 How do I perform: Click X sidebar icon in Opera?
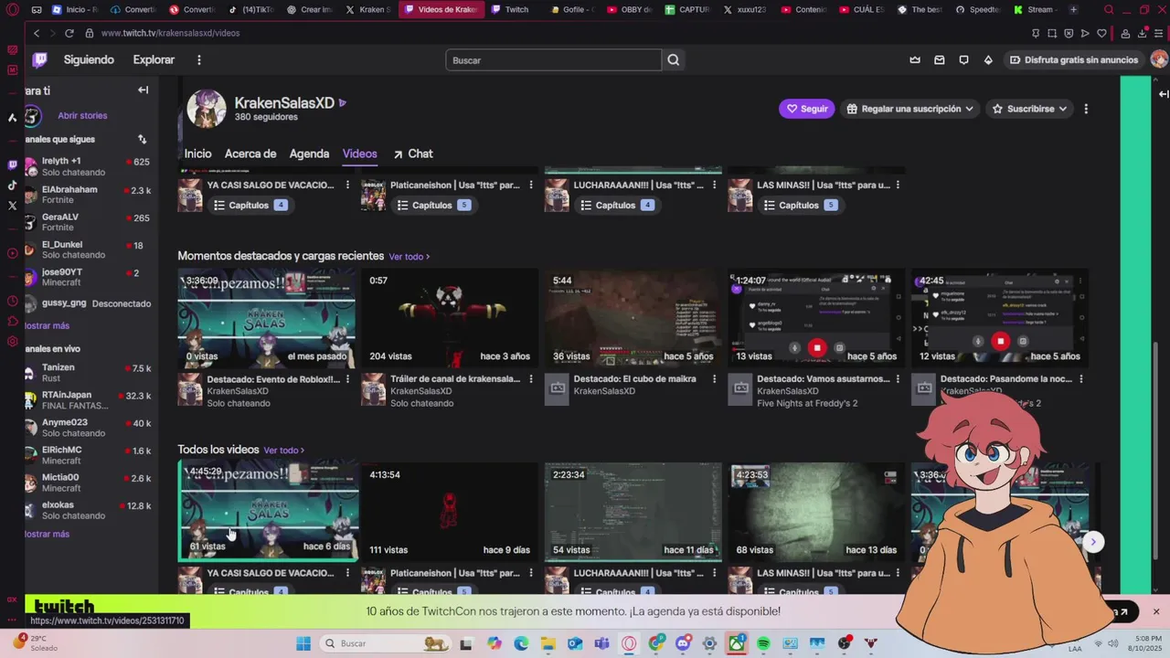coord(12,206)
